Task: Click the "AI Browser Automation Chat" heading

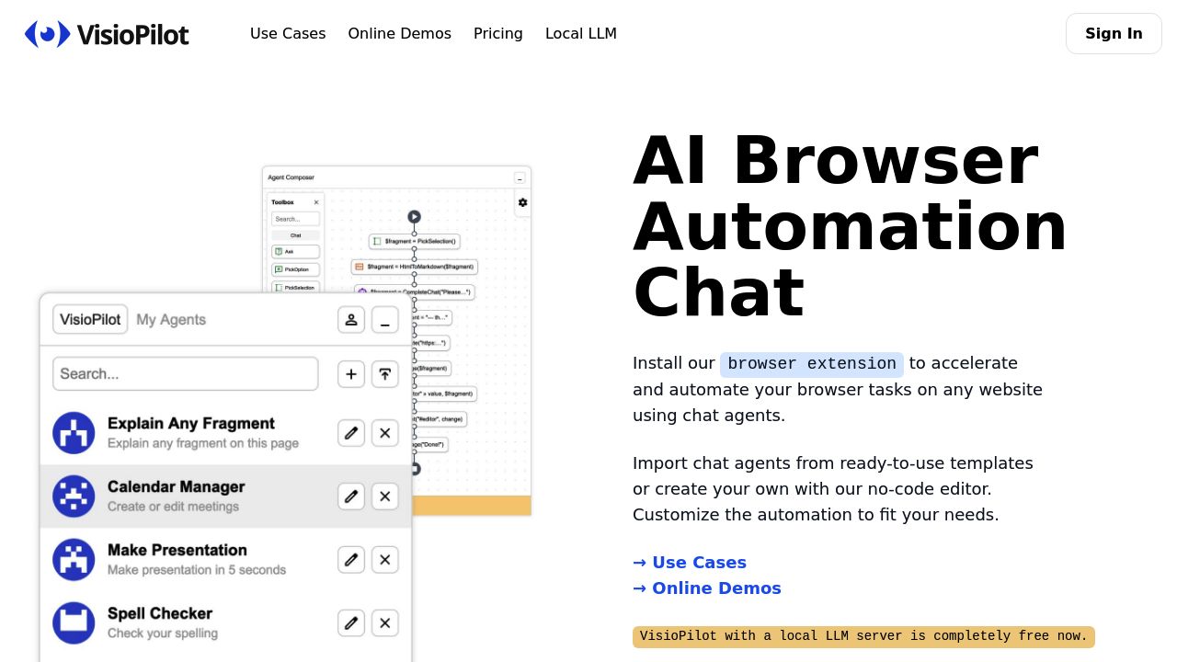Action: coord(850,227)
